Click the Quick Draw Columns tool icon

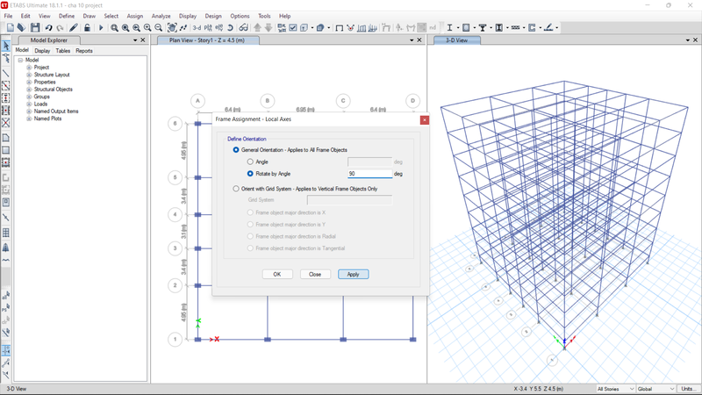coord(6,97)
